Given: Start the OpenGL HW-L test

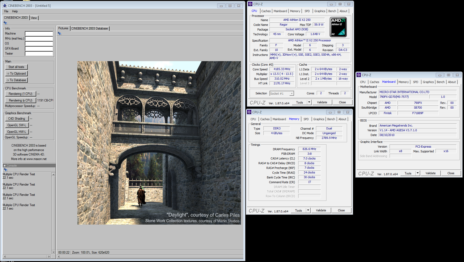Looking at the screenshot, I should (17, 132).
